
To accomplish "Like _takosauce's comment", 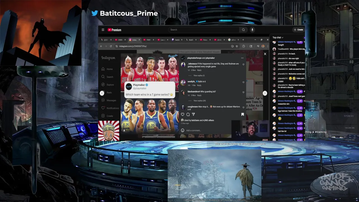I will click(x=243, y=65).
